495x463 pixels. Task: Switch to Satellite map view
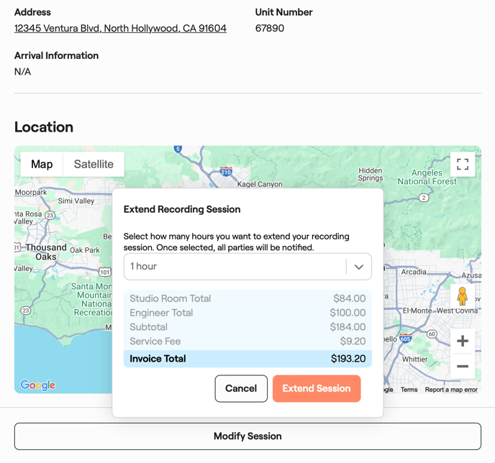click(94, 164)
